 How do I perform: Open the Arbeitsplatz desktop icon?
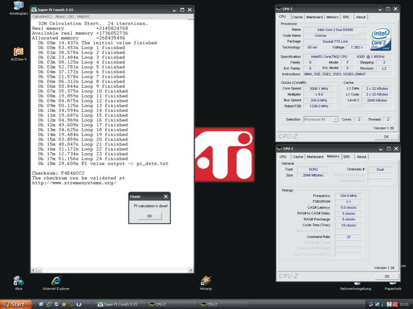pos(19,8)
